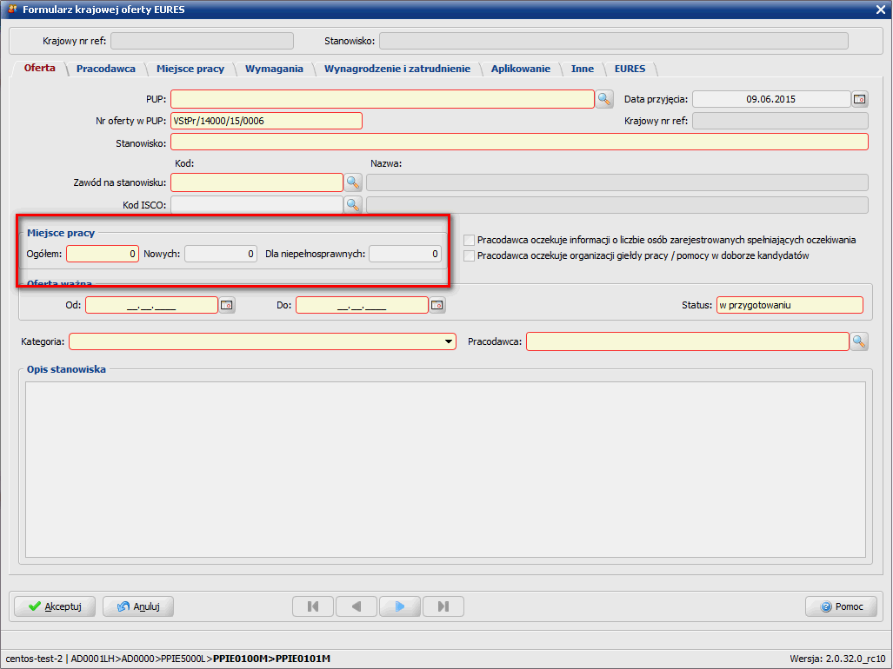The width and height of the screenshot is (893, 669).
Task: Click inside the Opis stanowiska text area
Action: [445, 469]
